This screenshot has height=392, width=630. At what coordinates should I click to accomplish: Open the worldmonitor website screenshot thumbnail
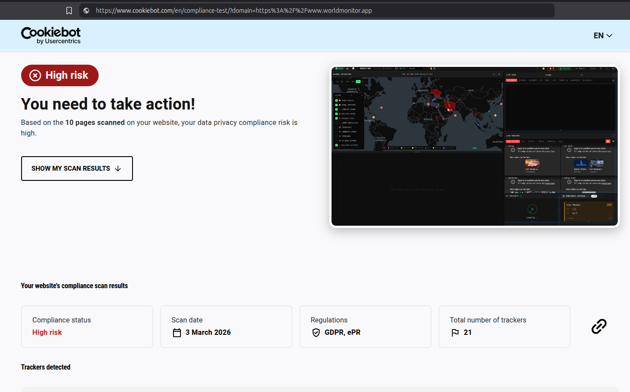point(474,146)
